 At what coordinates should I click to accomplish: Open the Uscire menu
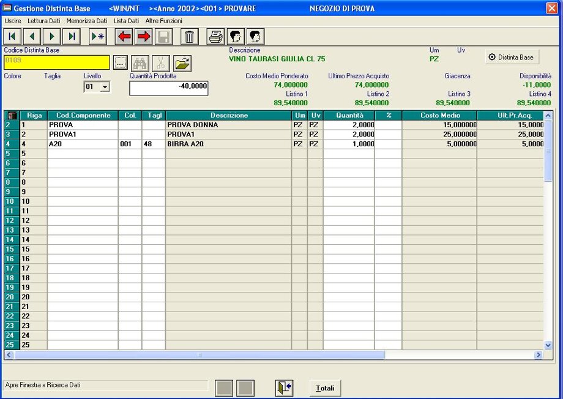(x=13, y=21)
